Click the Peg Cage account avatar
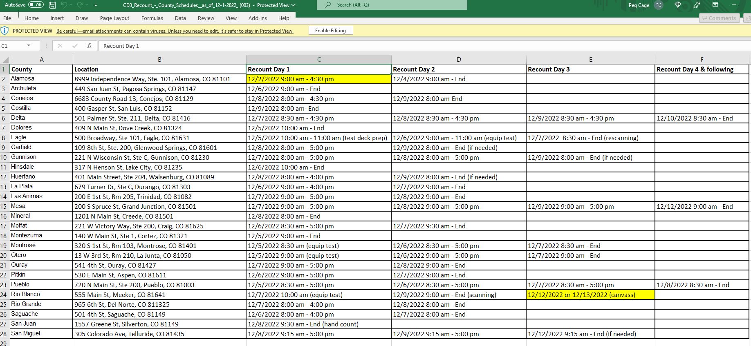This screenshot has width=751, height=346. [x=658, y=5]
